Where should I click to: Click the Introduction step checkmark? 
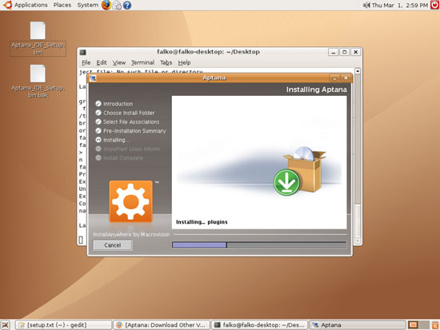pos(98,104)
